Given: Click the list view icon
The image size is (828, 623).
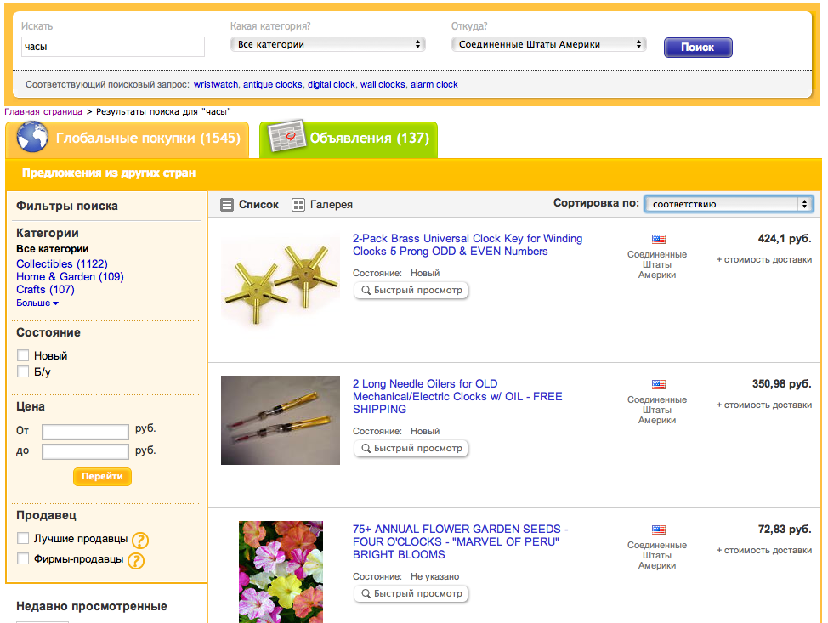Looking at the screenshot, I should 227,205.
